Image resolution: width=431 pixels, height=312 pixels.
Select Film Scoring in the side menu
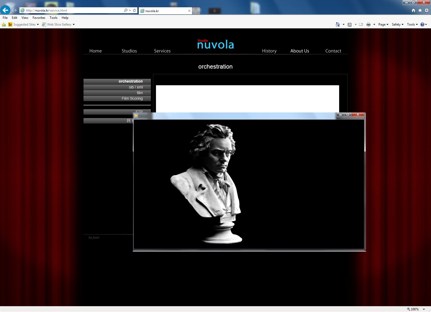pos(117,98)
